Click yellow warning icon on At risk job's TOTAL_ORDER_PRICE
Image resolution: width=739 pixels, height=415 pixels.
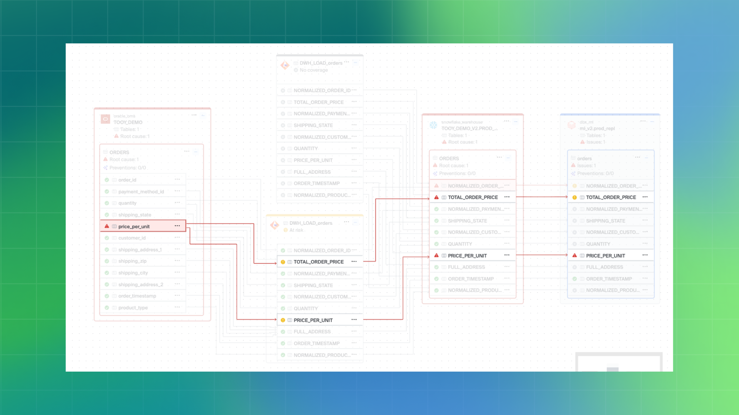(283, 262)
